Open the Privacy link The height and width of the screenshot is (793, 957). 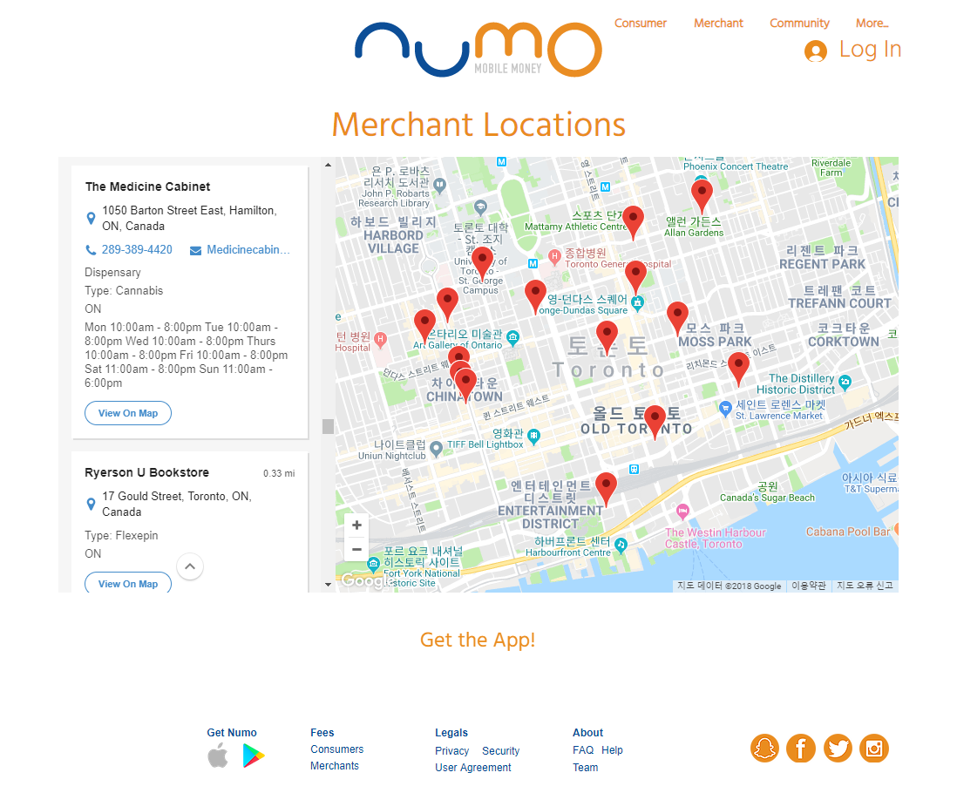coord(451,751)
